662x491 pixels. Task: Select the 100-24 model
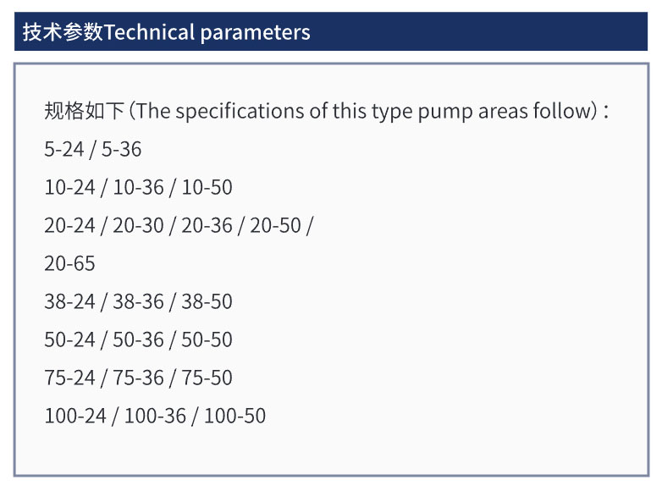(75, 417)
